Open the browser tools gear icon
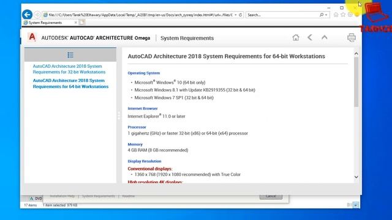 coord(350,15)
